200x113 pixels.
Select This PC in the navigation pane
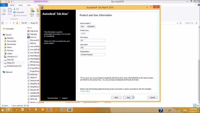(x=8, y=35)
